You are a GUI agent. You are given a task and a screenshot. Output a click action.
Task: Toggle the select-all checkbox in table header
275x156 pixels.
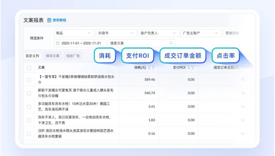click(x=29, y=68)
